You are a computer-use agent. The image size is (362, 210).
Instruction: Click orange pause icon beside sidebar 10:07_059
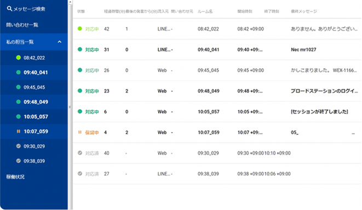pyautogui.click(x=19, y=132)
